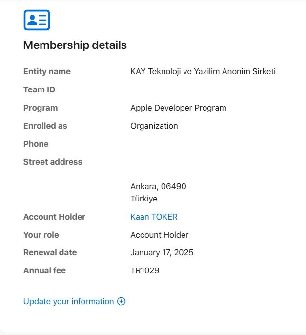This screenshot has height=335, width=306.
Task: Click the Ankara, 06490 address line
Action: pyautogui.click(x=158, y=186)
